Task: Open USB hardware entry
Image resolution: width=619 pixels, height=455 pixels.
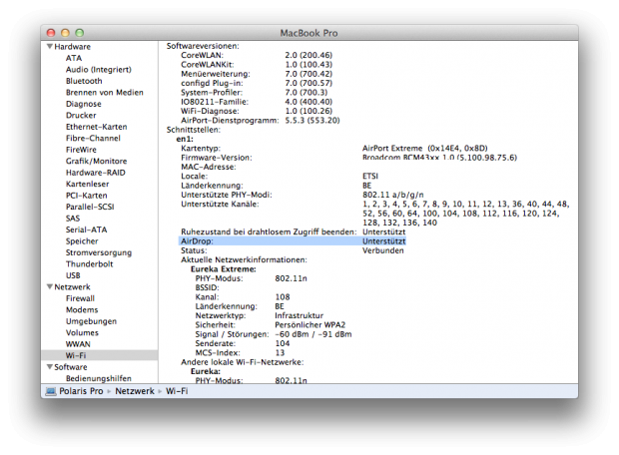Action: [x=73, y=275]
